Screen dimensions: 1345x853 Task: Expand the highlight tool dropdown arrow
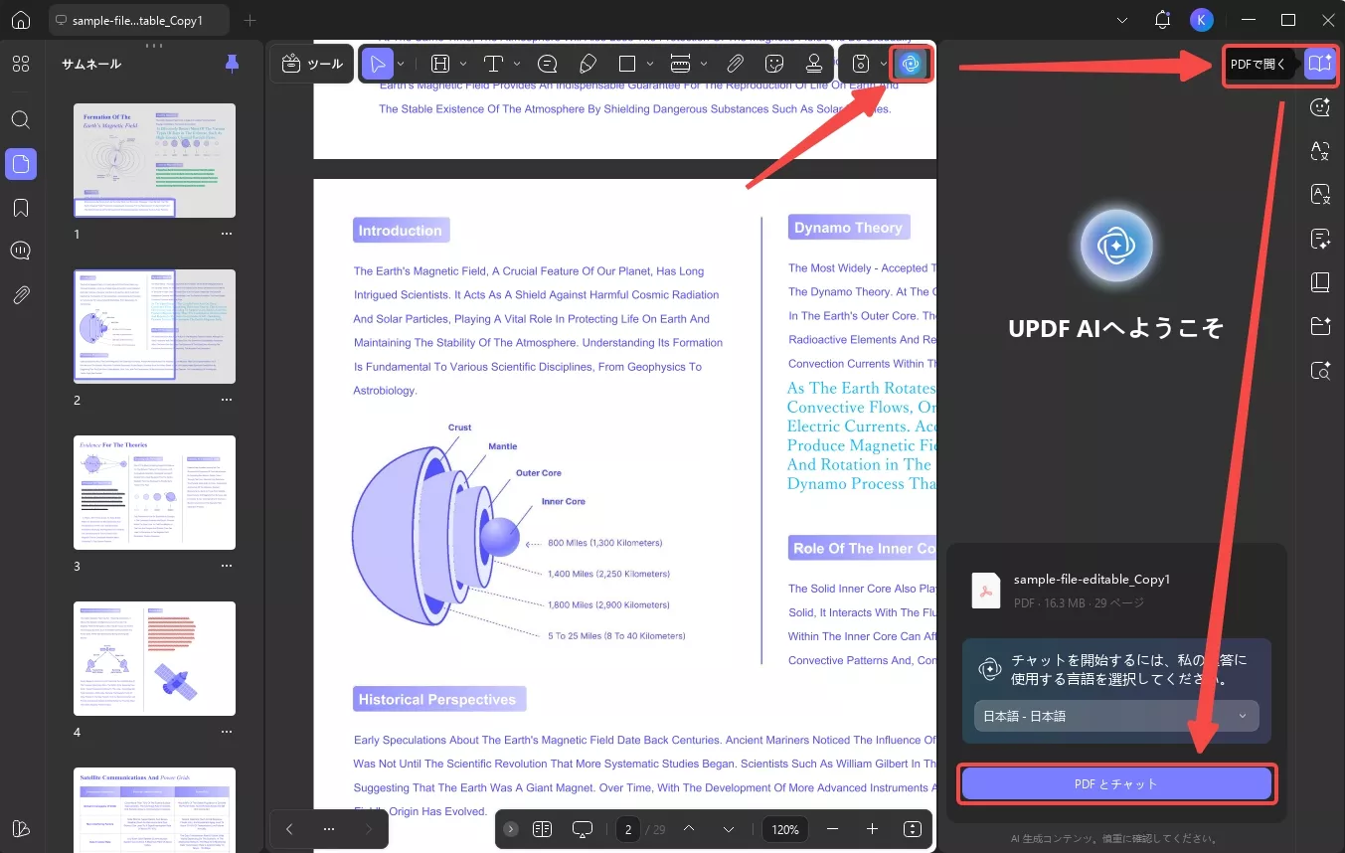(x=463, y=64)
